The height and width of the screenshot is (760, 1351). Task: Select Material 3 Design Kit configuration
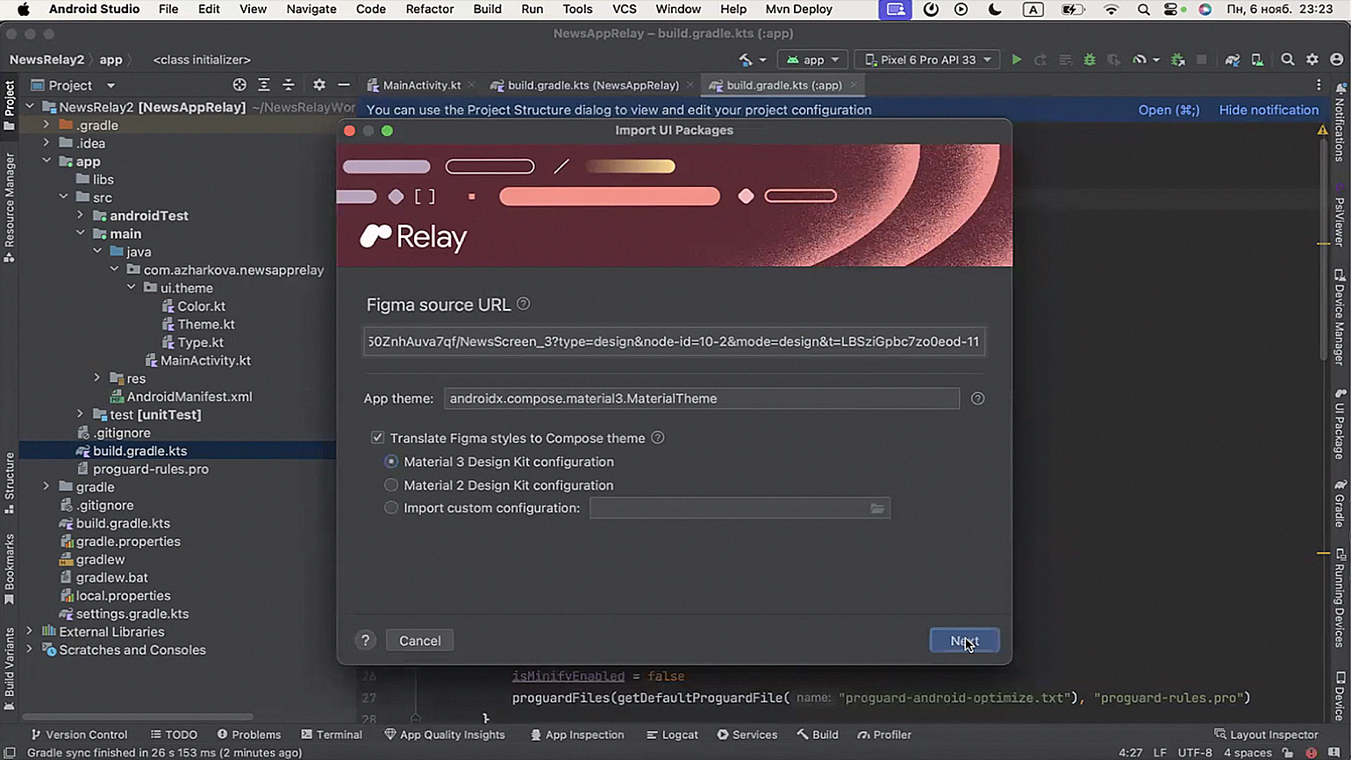[391, 462]
